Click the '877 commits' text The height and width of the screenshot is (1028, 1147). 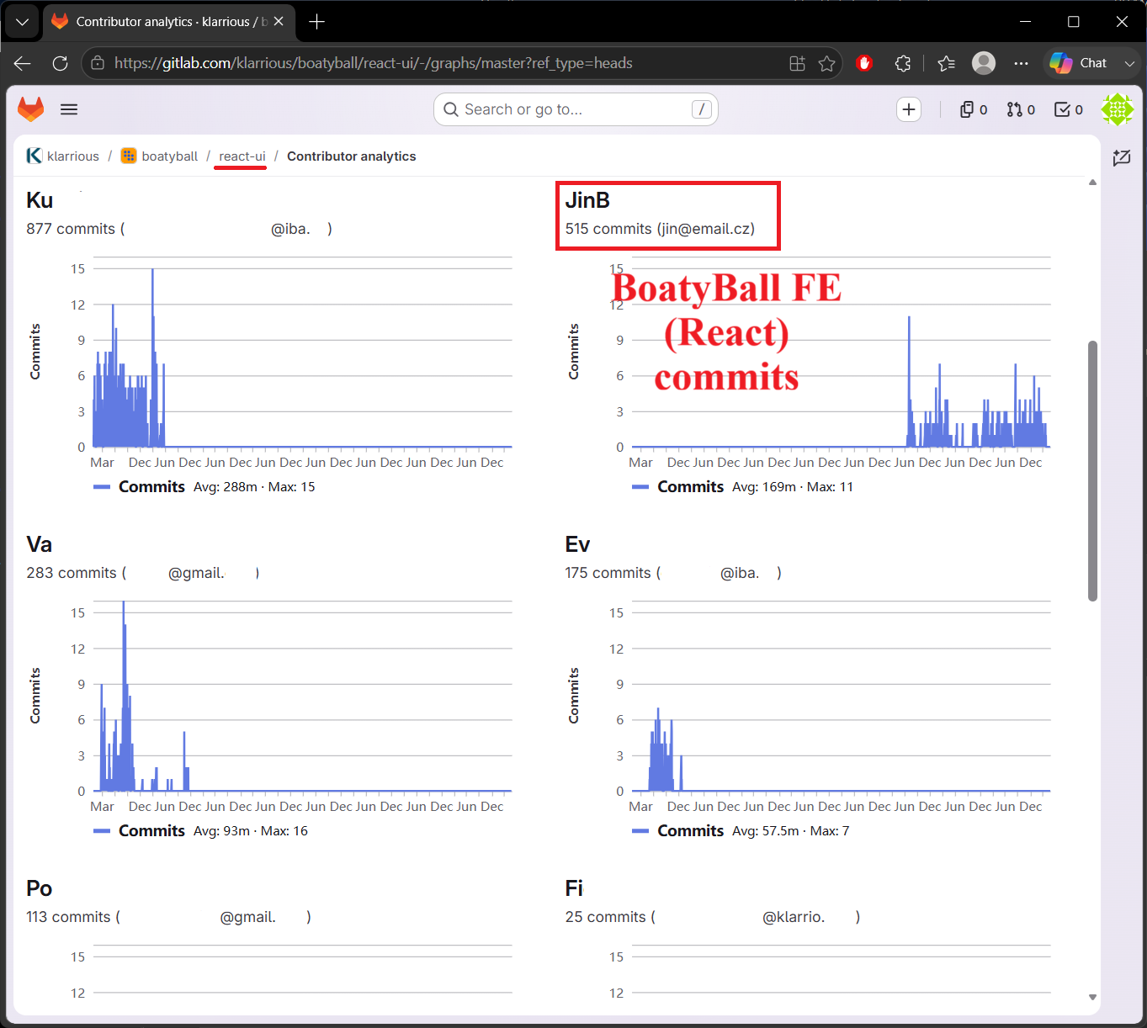coord(71,229)
